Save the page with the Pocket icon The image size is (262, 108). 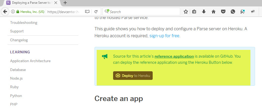click(223, 12)
